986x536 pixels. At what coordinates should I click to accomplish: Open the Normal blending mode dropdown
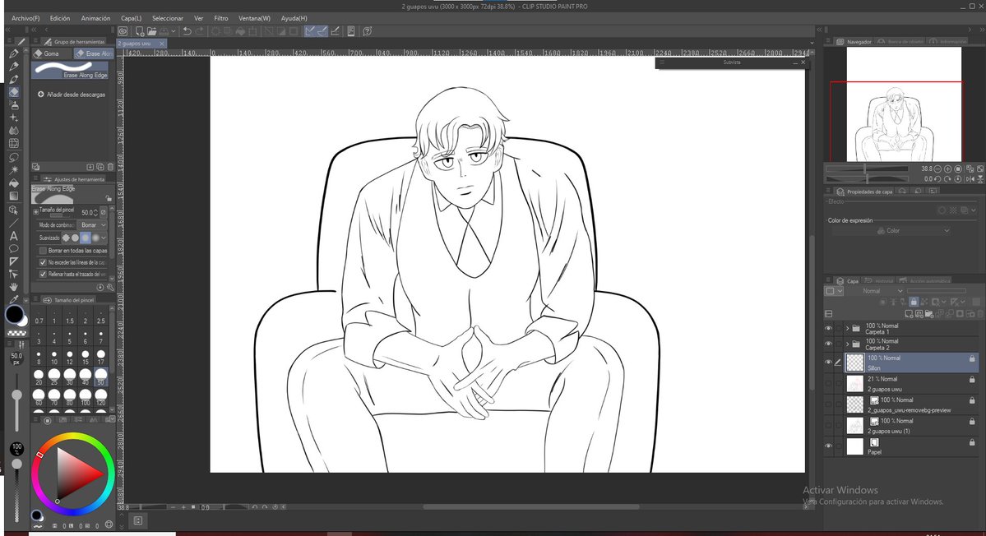tap(881, 291)
